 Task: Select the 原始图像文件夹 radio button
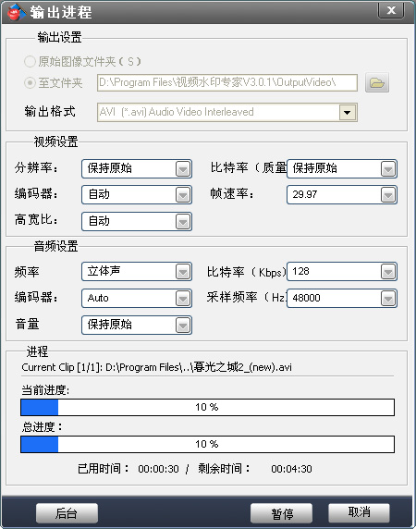[30, 61]
